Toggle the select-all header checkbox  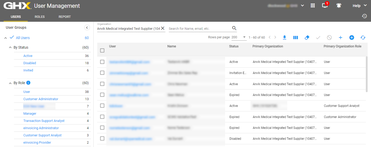coord(102,50)
